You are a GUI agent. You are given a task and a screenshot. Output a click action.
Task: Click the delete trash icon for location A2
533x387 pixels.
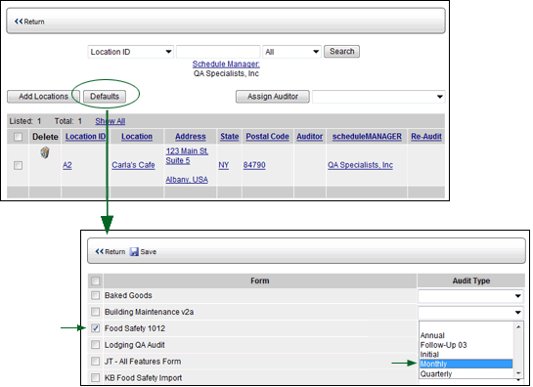coord(45,152)
